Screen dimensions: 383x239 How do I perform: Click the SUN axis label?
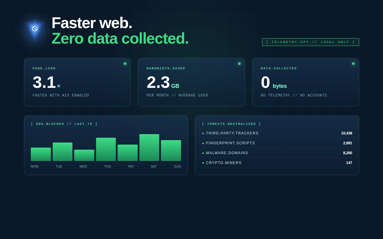click(x=177, y=166)
